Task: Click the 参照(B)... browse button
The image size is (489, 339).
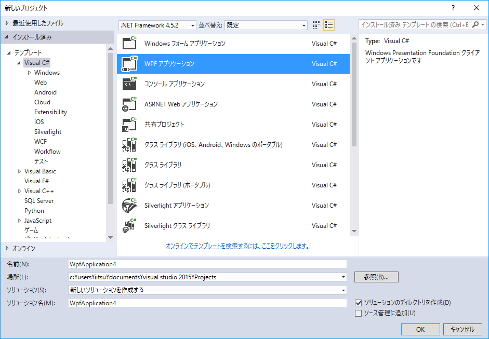Action: tap(376, 277)
